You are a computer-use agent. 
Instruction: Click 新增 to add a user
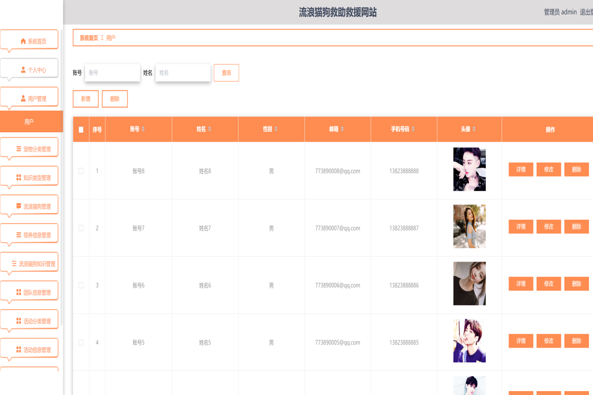[x=85, y=99]
